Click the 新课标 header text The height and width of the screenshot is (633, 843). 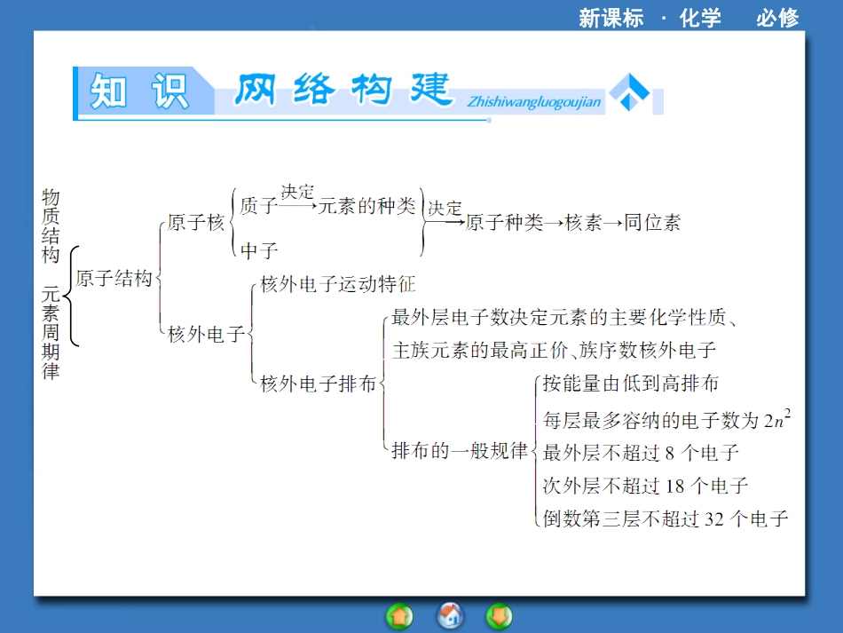point(611,18)
